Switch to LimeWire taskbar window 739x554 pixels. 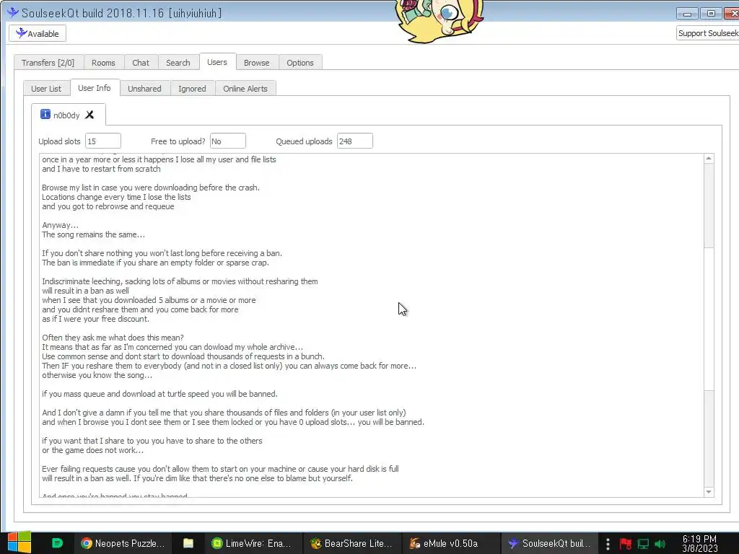point(253,543)
